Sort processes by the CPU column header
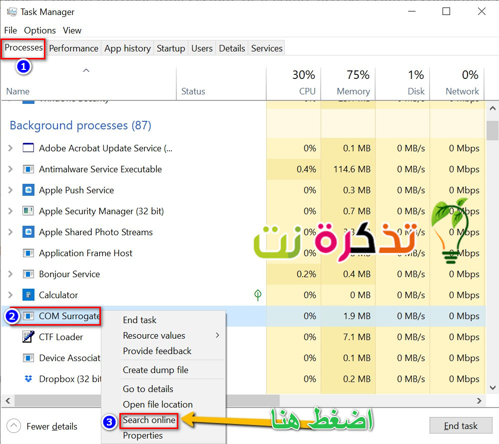This screenshot has height=444, width=499. [293, 83]
